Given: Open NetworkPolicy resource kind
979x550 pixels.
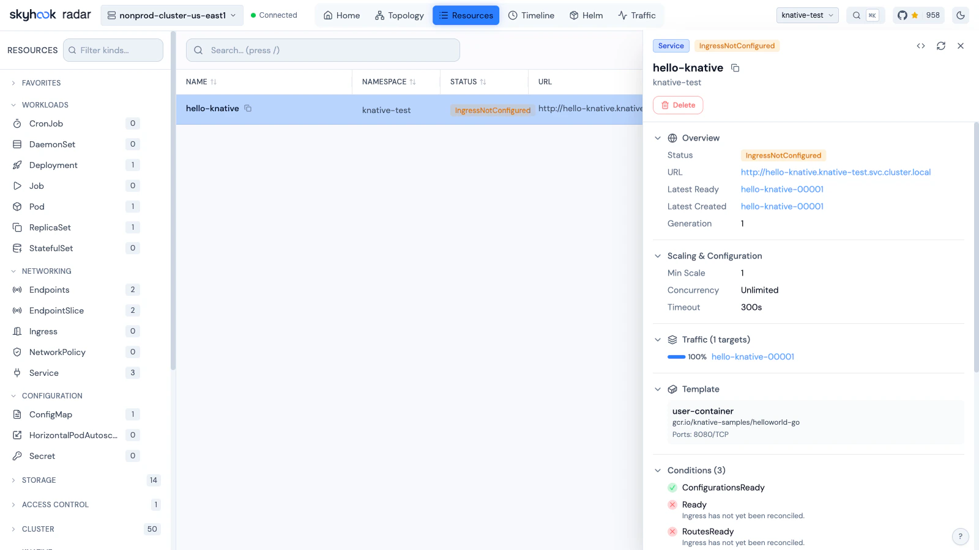Looking at the screenshot, I should tap(76, 352).
